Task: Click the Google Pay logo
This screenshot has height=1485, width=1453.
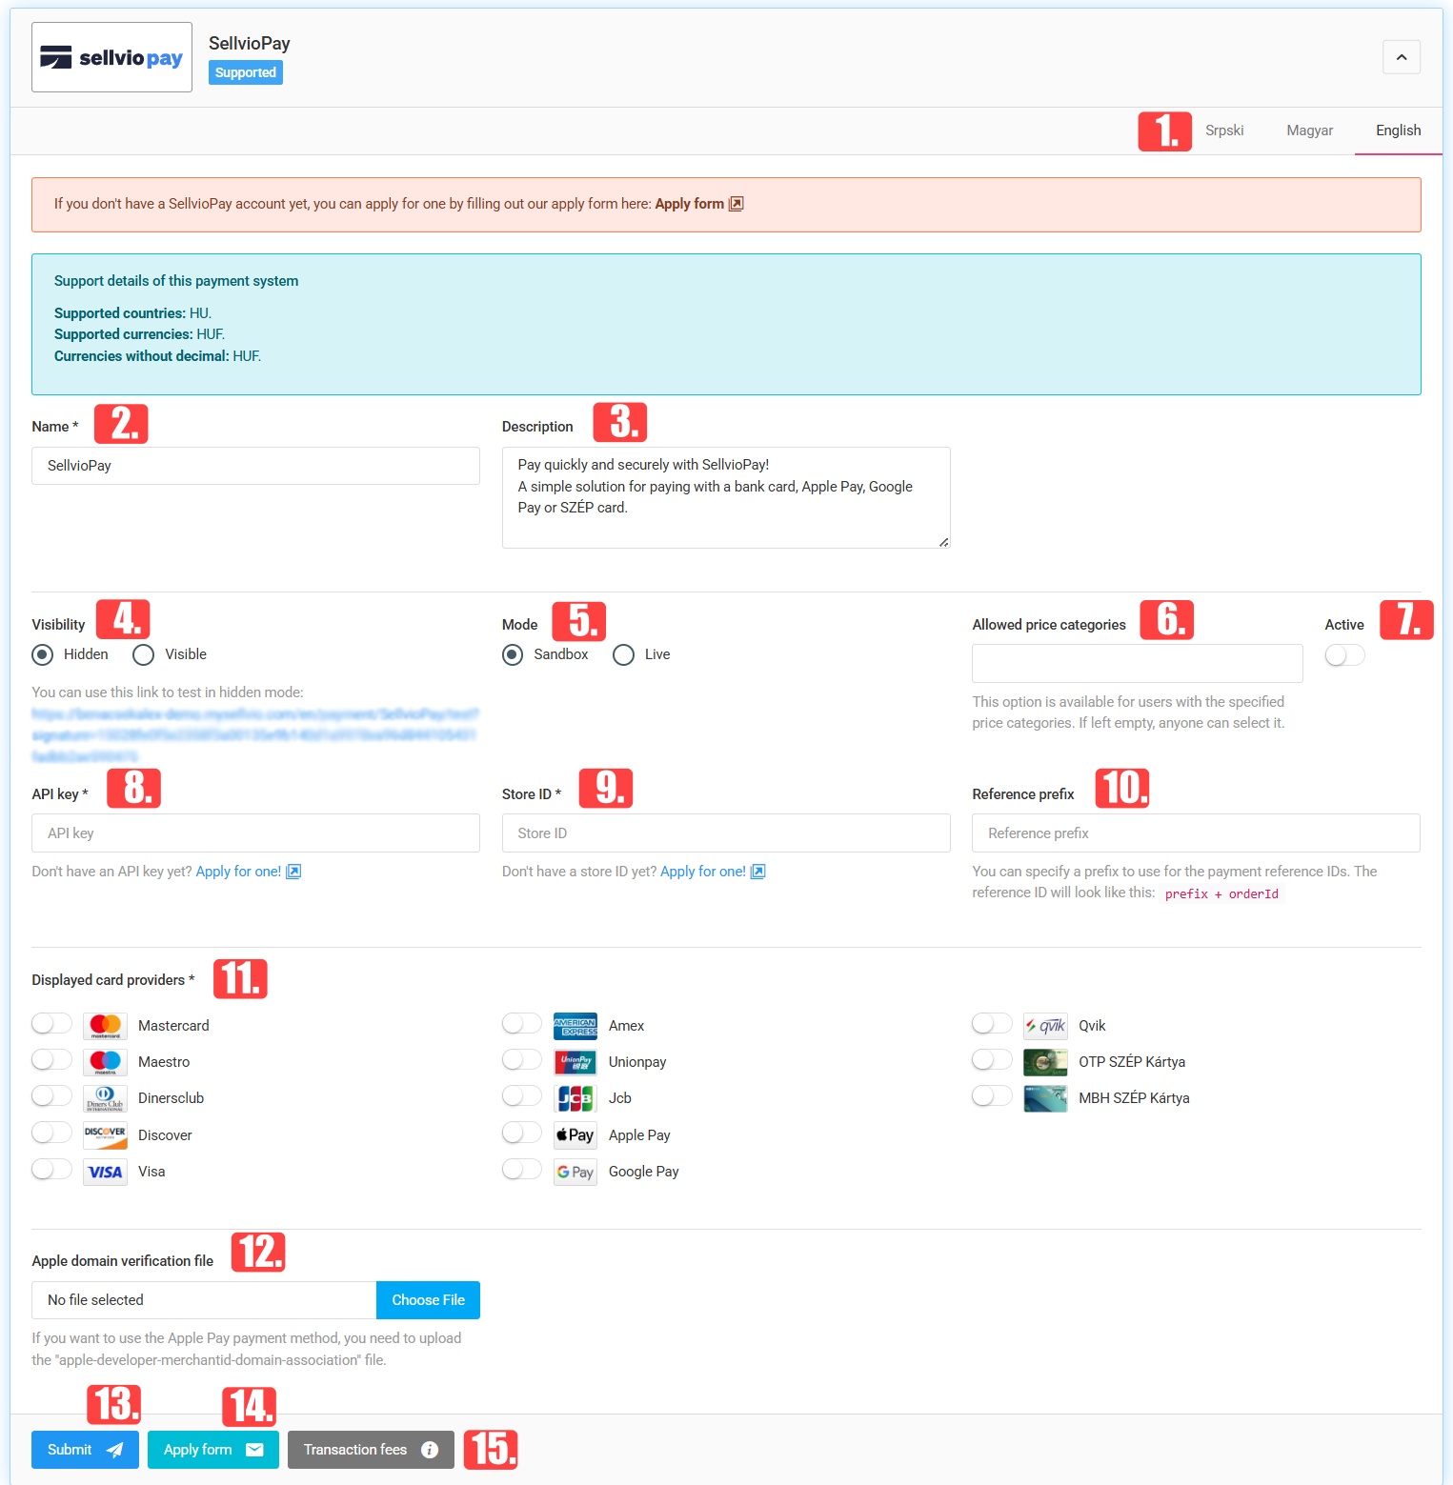Action: [575, 1172]
